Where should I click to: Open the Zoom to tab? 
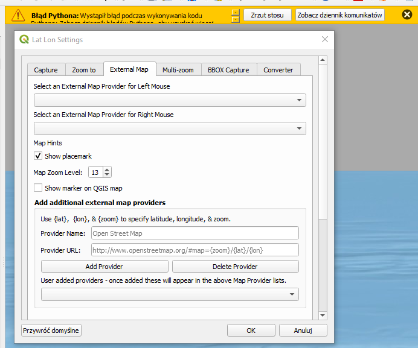(84, 70)
